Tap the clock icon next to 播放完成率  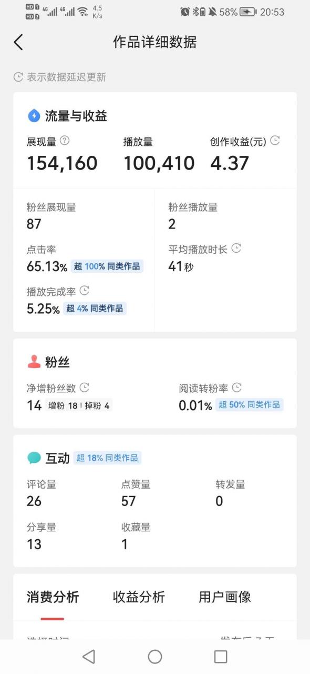pyautogui.click(x=86, y=290)
